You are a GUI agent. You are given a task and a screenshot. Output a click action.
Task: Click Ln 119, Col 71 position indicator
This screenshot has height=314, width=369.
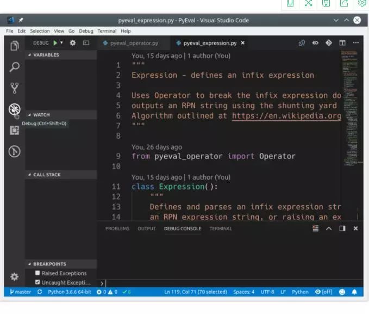(x=196, y=292)
